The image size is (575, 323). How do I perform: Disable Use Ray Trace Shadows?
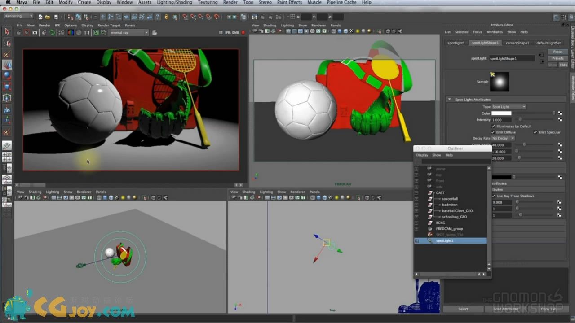click(x=494, y=196)
